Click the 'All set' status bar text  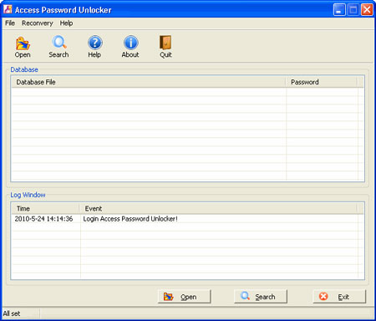click(12, 313)
